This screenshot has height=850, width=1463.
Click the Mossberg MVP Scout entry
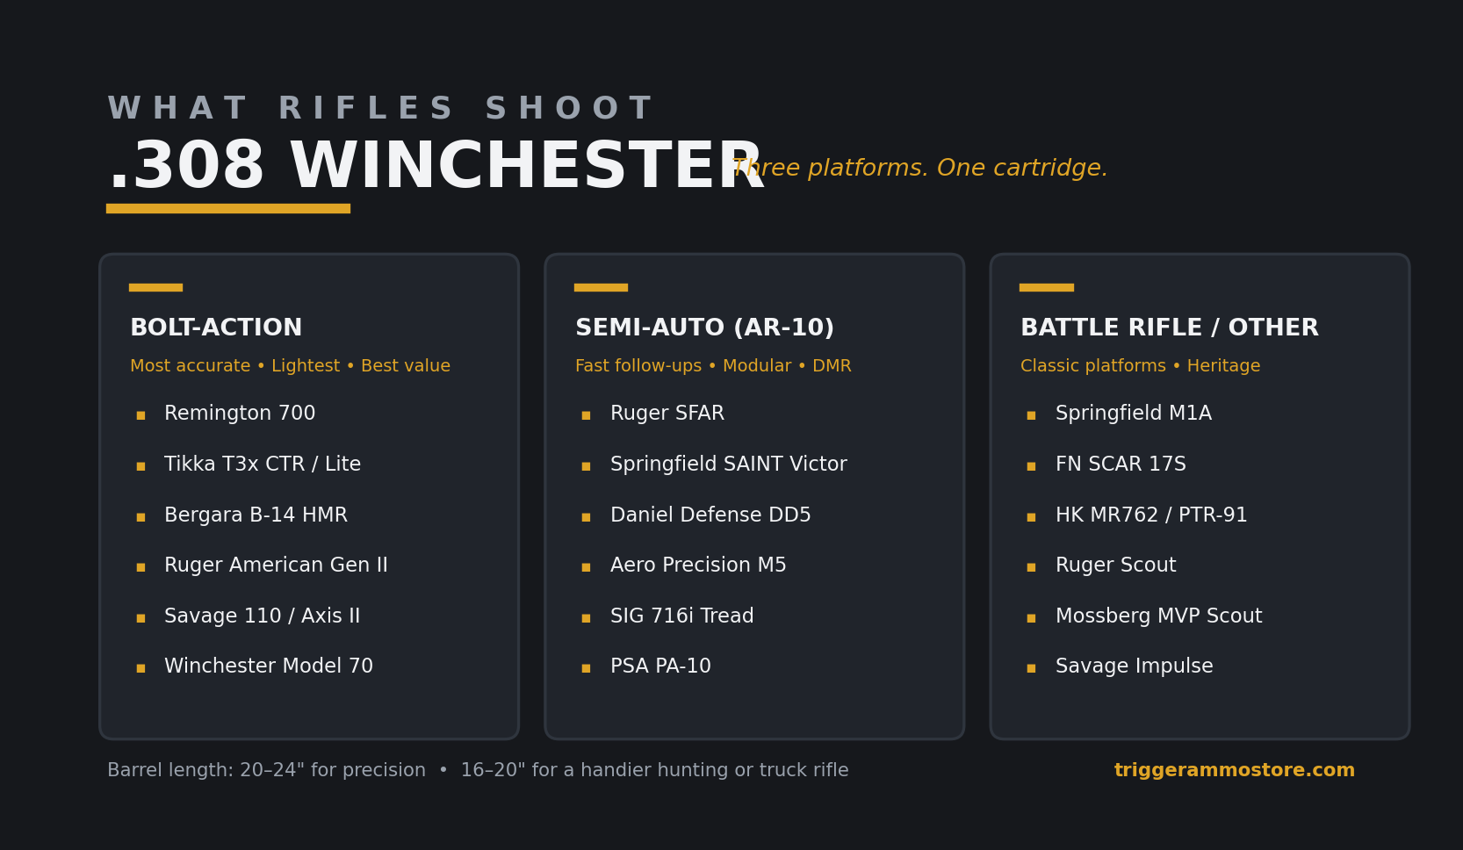coord(1158,616)
